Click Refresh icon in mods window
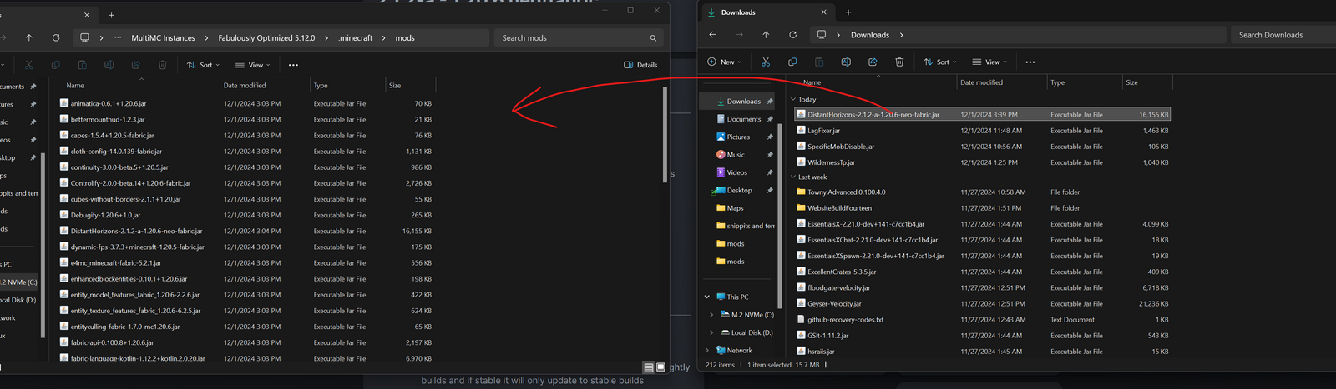Screen dimensions: 1336x389 pos(56,37)
